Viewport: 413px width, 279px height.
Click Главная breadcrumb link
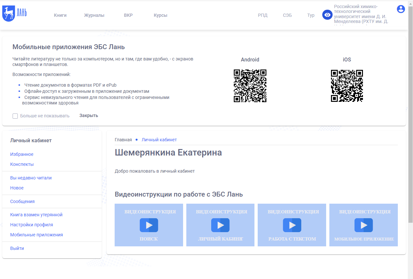tap(123, 140)
